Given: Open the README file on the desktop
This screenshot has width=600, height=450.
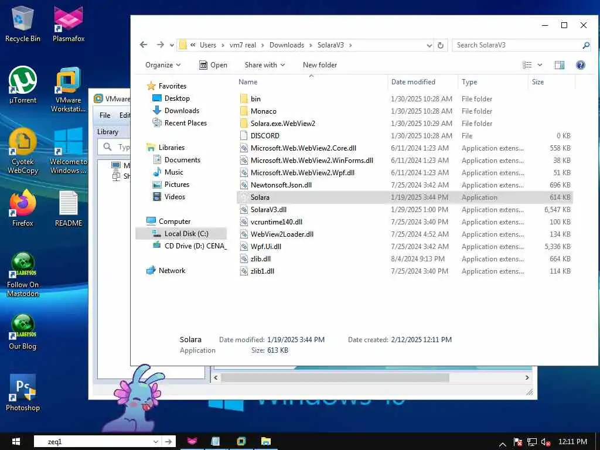Looking at the screenshot, I should (x=69, y=208).
